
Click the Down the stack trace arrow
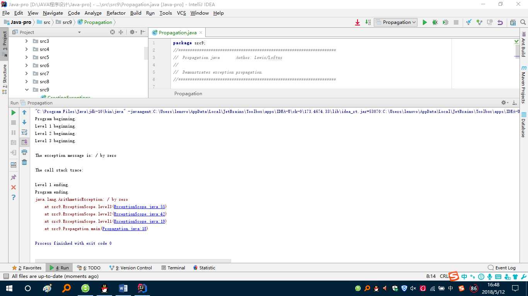pos(24,122)
